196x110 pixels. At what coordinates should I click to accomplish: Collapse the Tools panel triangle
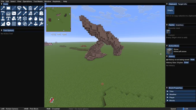[x=1, y=4]
